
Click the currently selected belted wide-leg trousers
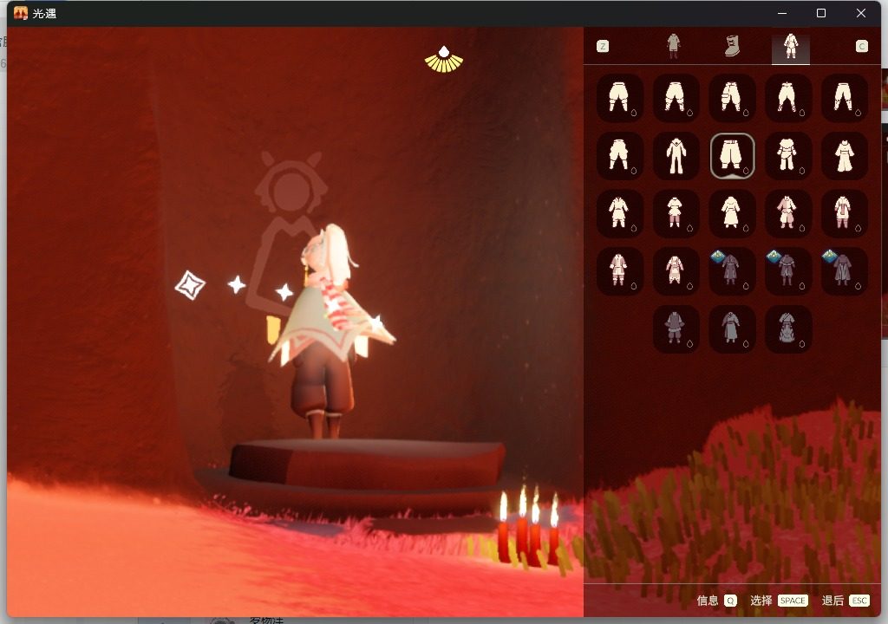pos(732,156)
